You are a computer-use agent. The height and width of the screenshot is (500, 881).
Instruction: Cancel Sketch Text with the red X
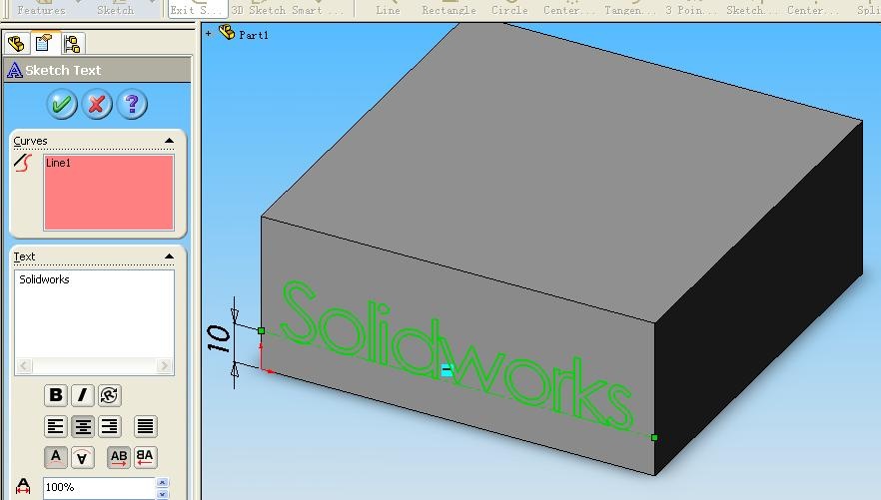tap(97, 105)
